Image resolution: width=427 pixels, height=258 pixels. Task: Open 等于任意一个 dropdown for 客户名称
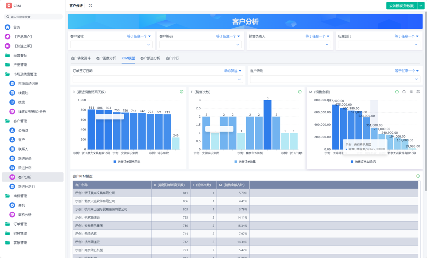(x=139, y=36)
